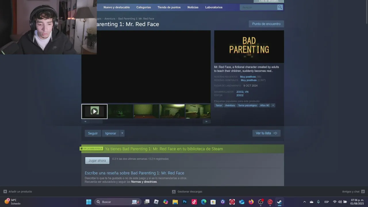Click the Aventura breadcrumb link

click(110, 19)
